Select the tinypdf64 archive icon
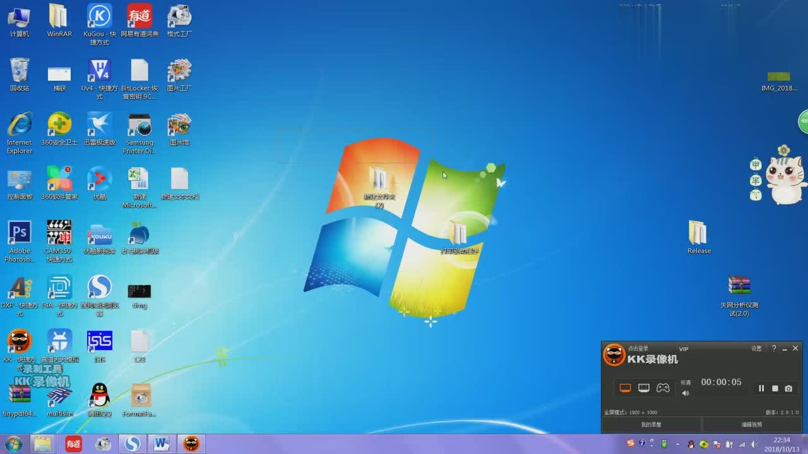808x454 pixels. [20, 400]
